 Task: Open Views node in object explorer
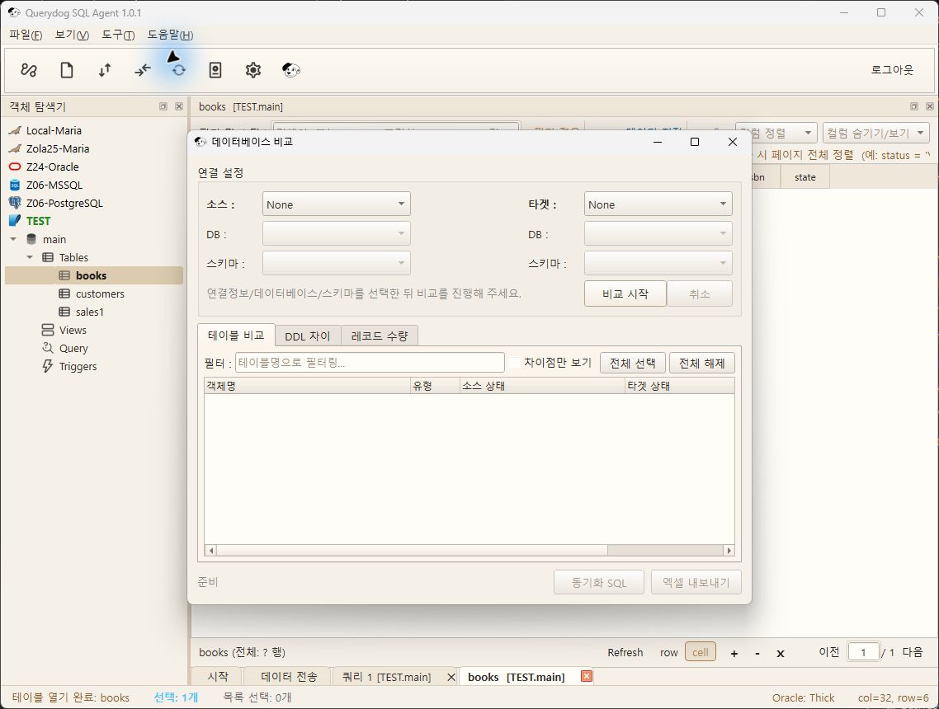(73, 331)
